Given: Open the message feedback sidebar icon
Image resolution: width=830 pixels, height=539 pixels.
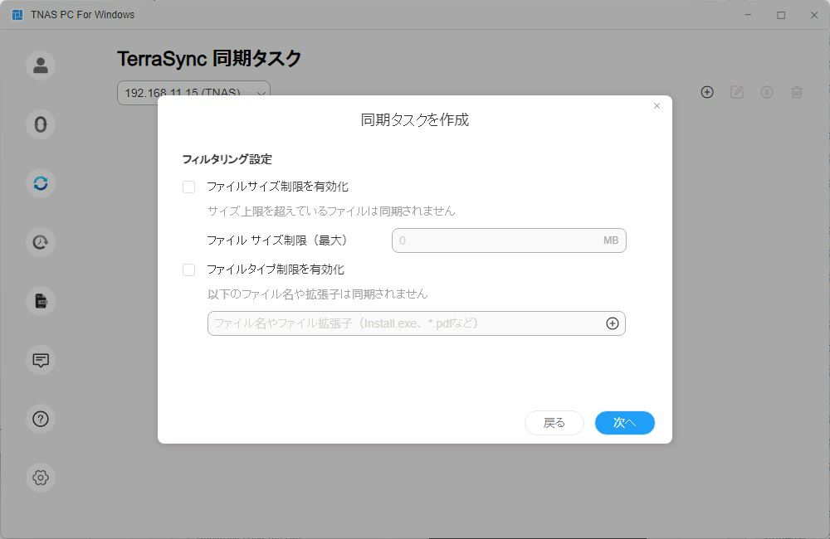Looking at the screenshot, I should pyautogui.click(x=41, y=360).
